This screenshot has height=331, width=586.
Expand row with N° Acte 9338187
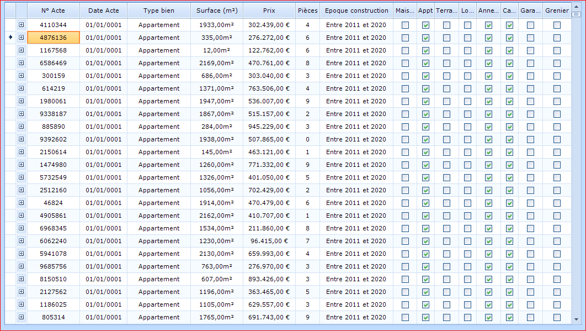[x=22, y=114]
